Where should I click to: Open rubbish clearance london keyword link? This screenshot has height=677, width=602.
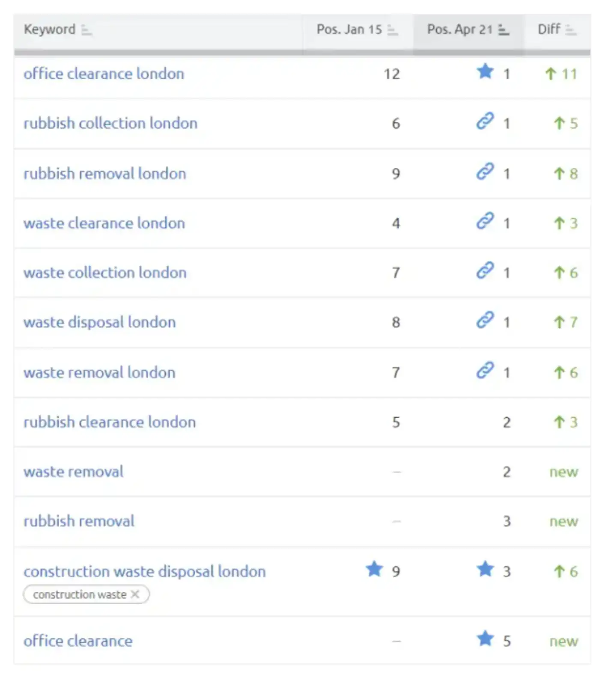[x=110, y=422]
